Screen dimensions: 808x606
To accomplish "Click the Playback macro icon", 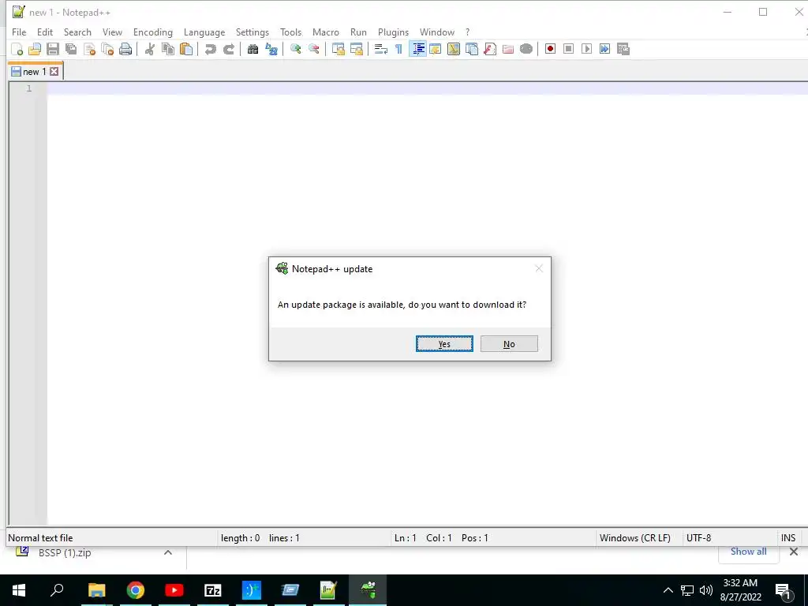I will (x=586, y=49).
